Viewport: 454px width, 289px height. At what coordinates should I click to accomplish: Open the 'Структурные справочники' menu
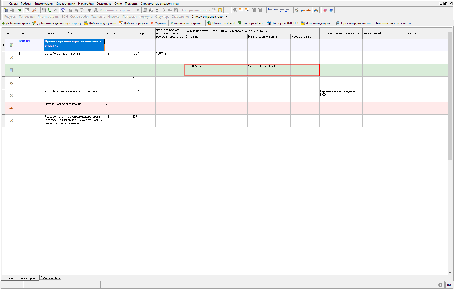point(159,4)
